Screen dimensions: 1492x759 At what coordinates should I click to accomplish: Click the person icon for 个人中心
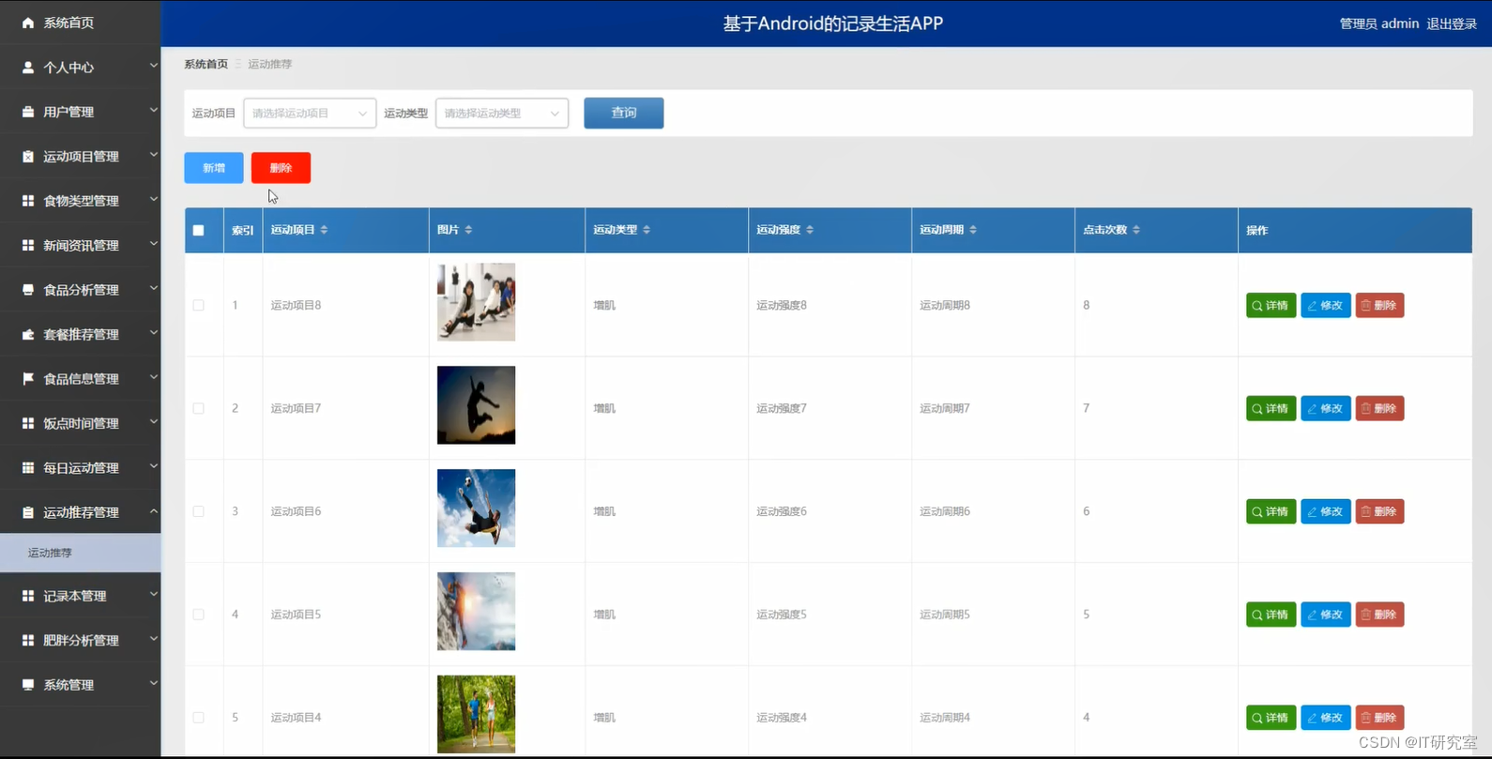coord(28,68)
